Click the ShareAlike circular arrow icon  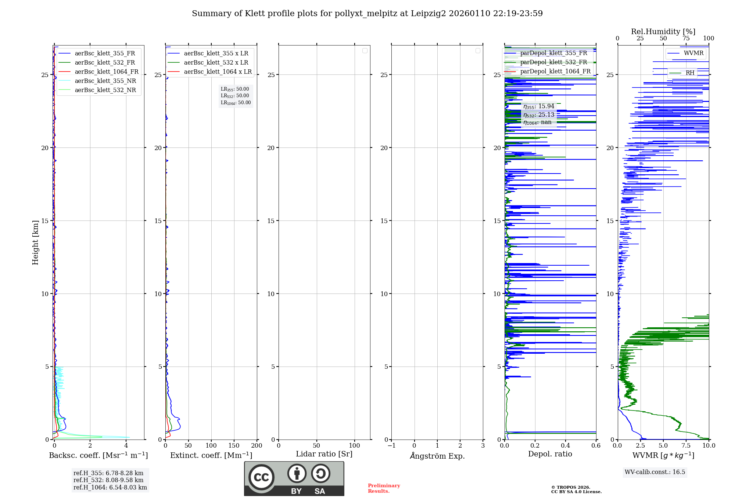(320, 473)
